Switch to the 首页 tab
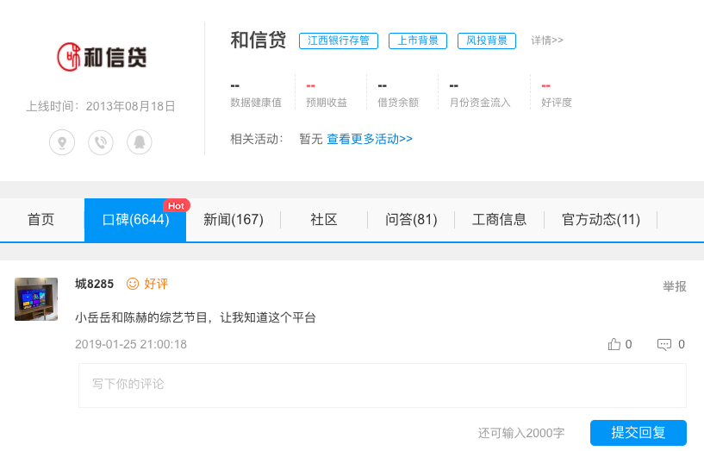The image size is (704, 451). [x=40, y=220]
